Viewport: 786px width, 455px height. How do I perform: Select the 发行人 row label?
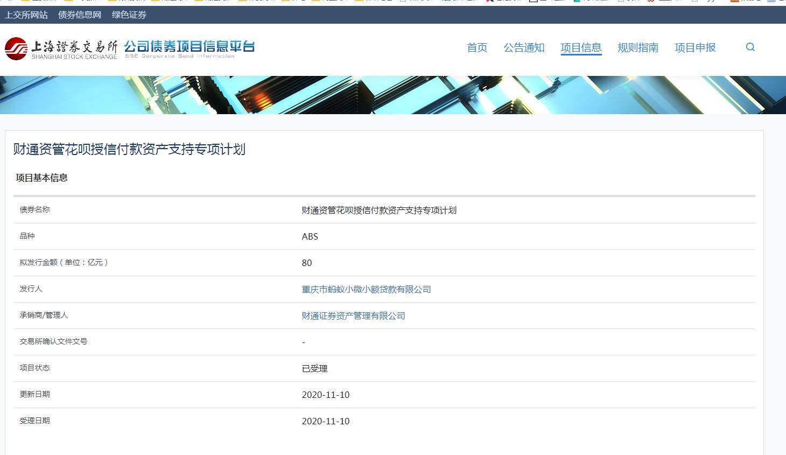31,289
